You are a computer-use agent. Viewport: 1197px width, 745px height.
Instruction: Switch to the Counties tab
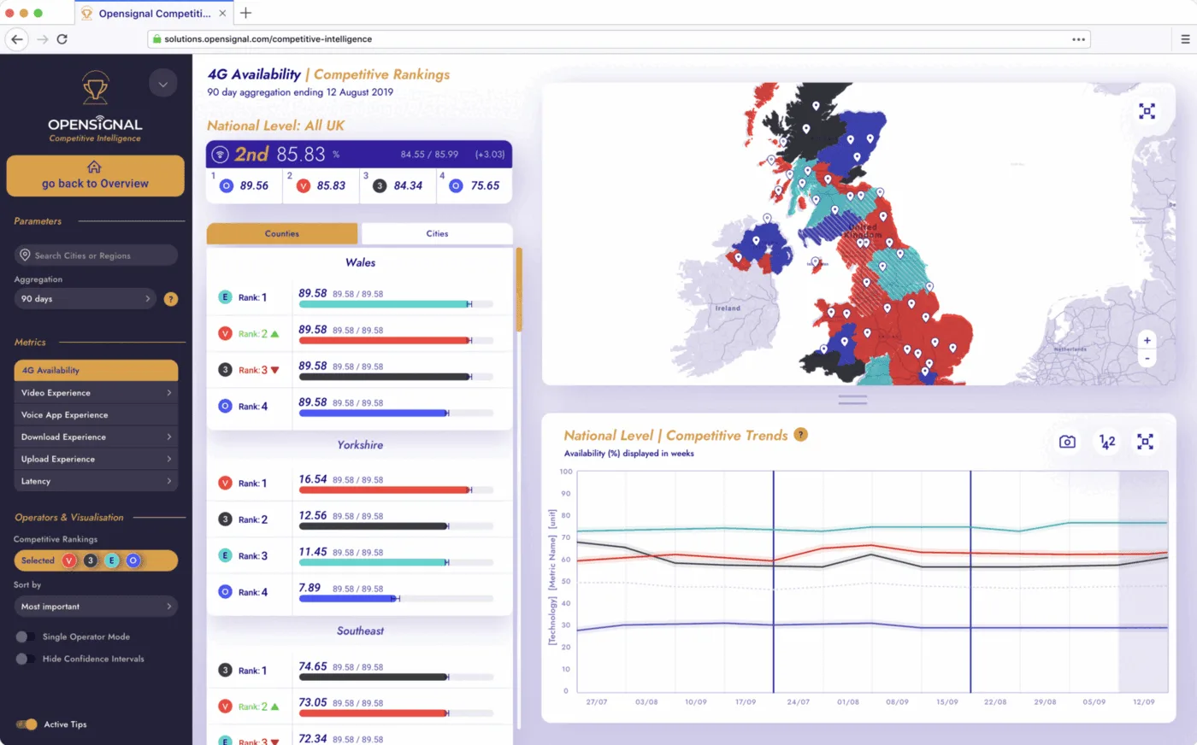coord(282,233)
